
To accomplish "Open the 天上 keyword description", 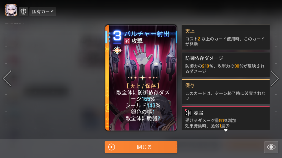I will coord(226,37).
